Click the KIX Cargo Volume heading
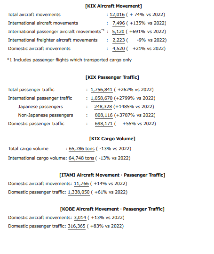Viewport: 214px width, 254px height. 112,139
